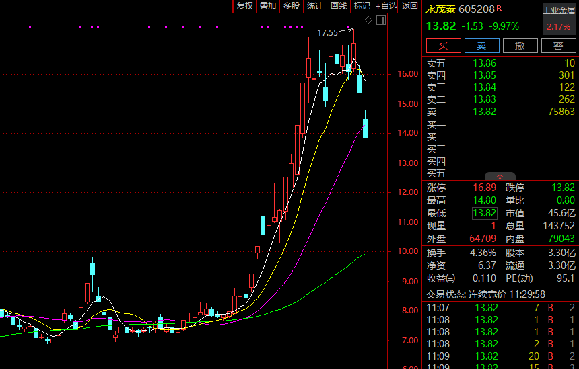Collapse the order book with the chevron
The image size is (579, 369).
(x=500, y=177)
